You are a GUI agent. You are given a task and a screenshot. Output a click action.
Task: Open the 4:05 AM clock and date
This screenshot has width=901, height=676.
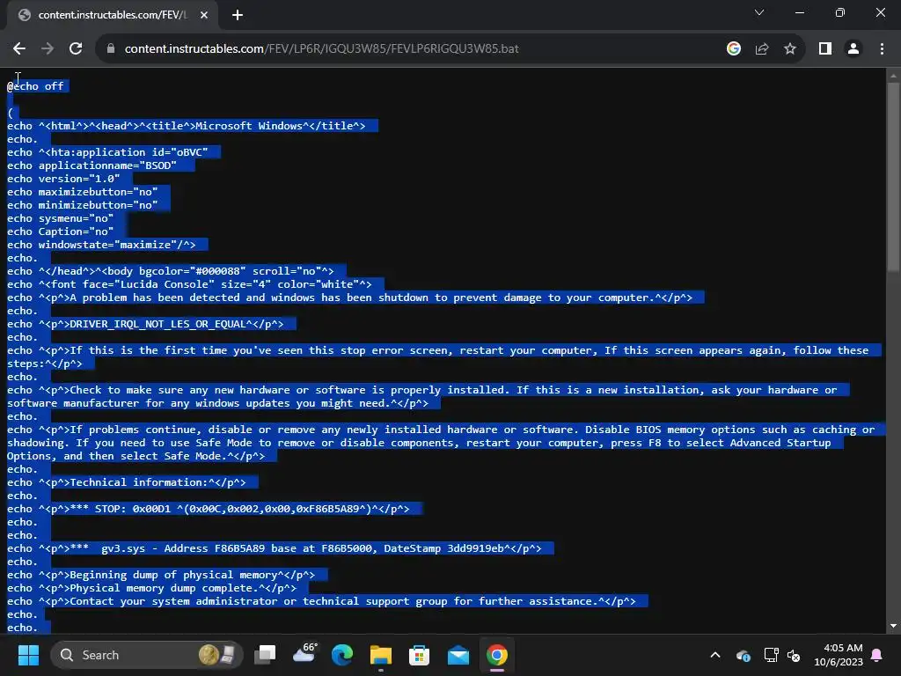click(839, 655)
